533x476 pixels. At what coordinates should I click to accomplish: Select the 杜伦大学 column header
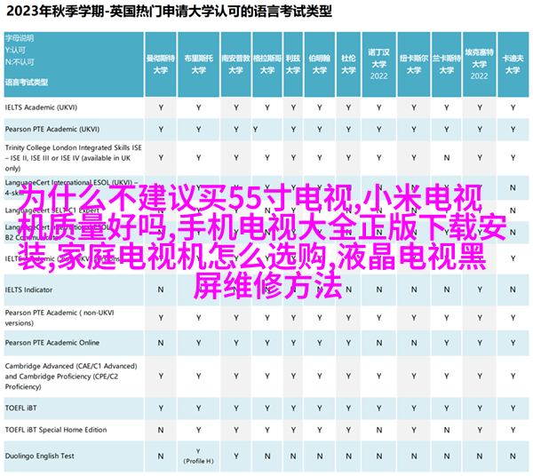coord(348,64)
